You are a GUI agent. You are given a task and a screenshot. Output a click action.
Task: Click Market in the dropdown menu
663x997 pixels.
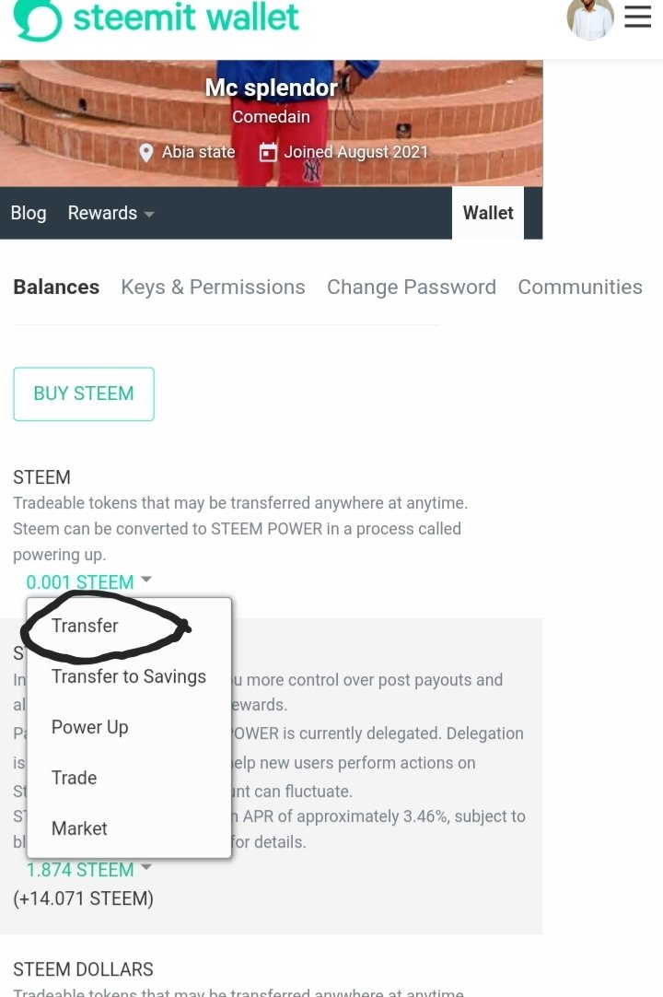[79, 828]
